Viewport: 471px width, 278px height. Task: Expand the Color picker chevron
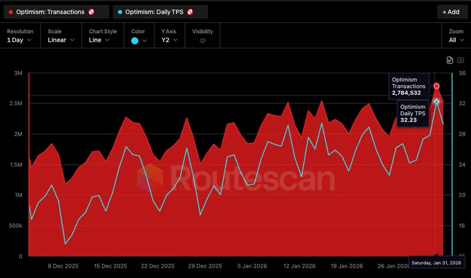tap(145, 41)
